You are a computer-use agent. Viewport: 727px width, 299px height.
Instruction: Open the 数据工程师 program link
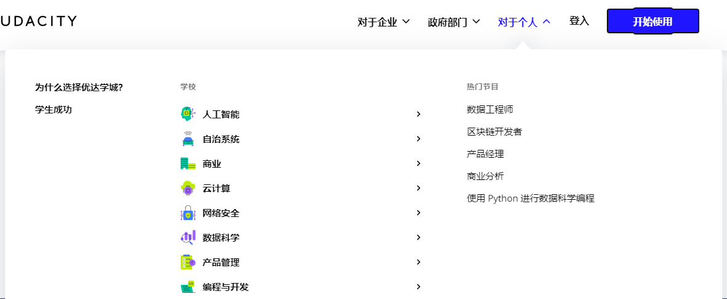coord(490,110)
